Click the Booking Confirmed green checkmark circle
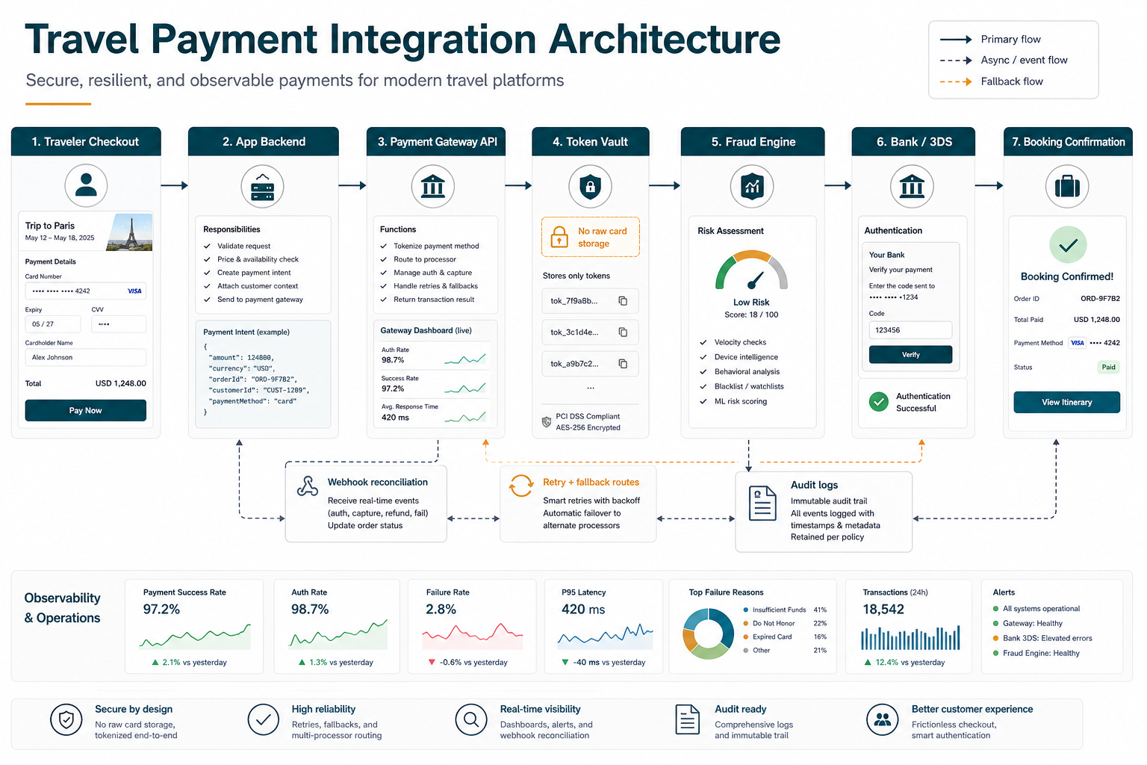The width and height of the screenshot is (1147, 765). point(1068,244)
